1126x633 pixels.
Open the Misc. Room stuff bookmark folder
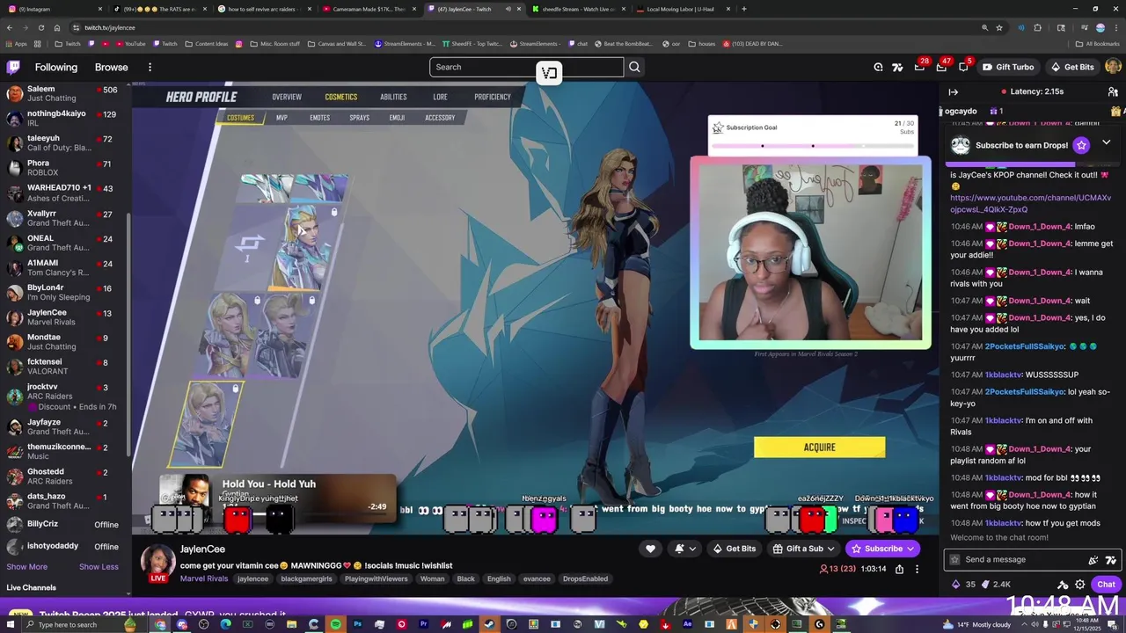[x=274, y=43]
